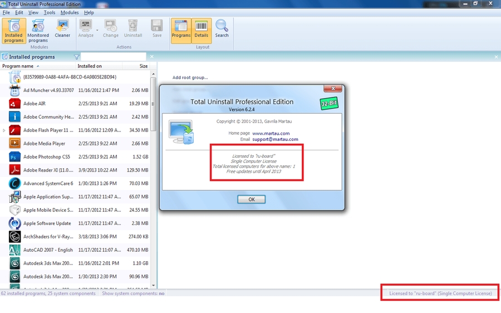Select the Adobe Flash Player icon
This screenshot has width=501, height=313.
click(x=14, y=130)
